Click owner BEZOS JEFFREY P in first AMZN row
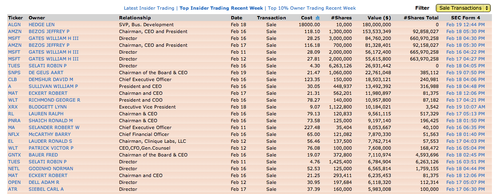The width and height of the screenshot is (500, 194). [x=49, y=31]
